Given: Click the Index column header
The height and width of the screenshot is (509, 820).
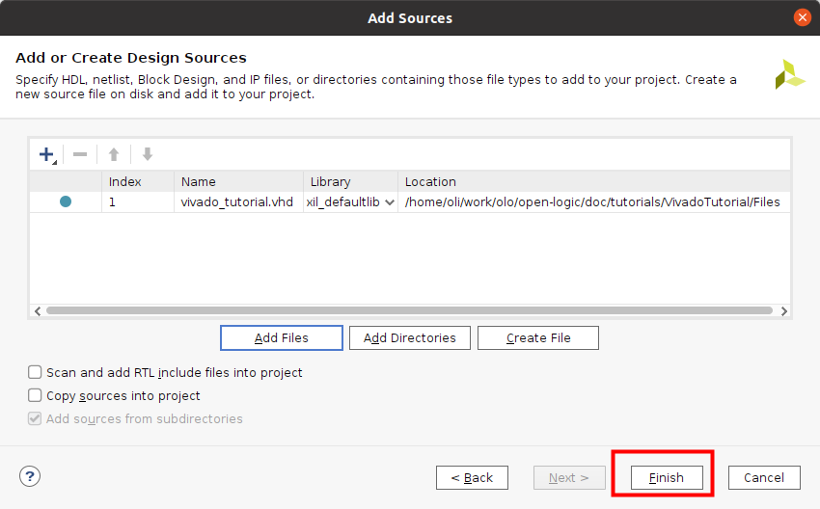Looking at the screenshot, I should tap(138, 181).
